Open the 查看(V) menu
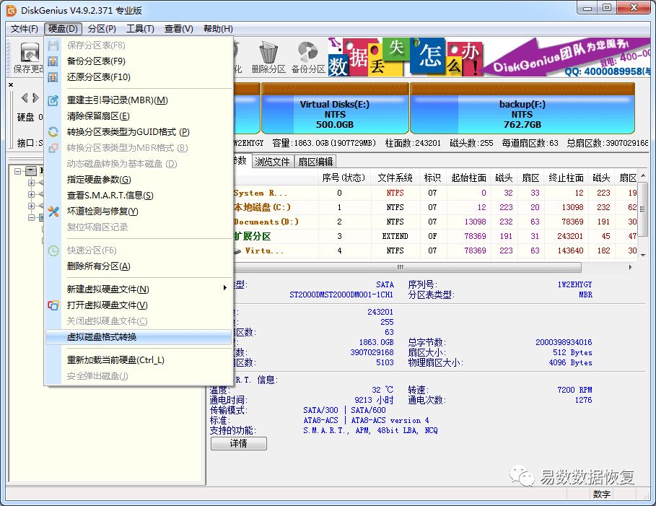 point(179,29)
